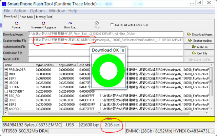Viewport: 217px width, 136px height.
Task: Click the horizontal scrollbar thumb
Action: [x=99, y=113]
